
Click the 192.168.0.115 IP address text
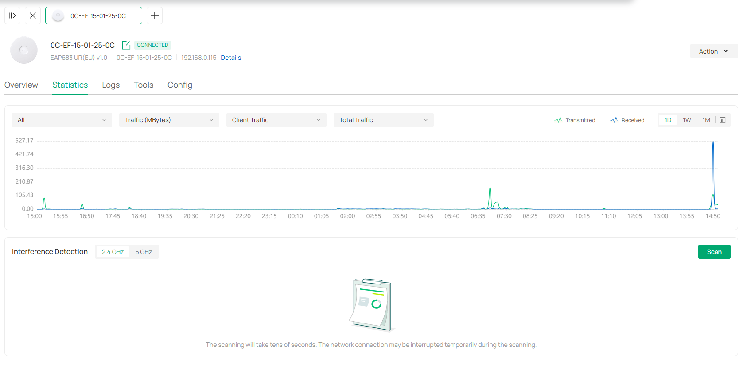198,58
